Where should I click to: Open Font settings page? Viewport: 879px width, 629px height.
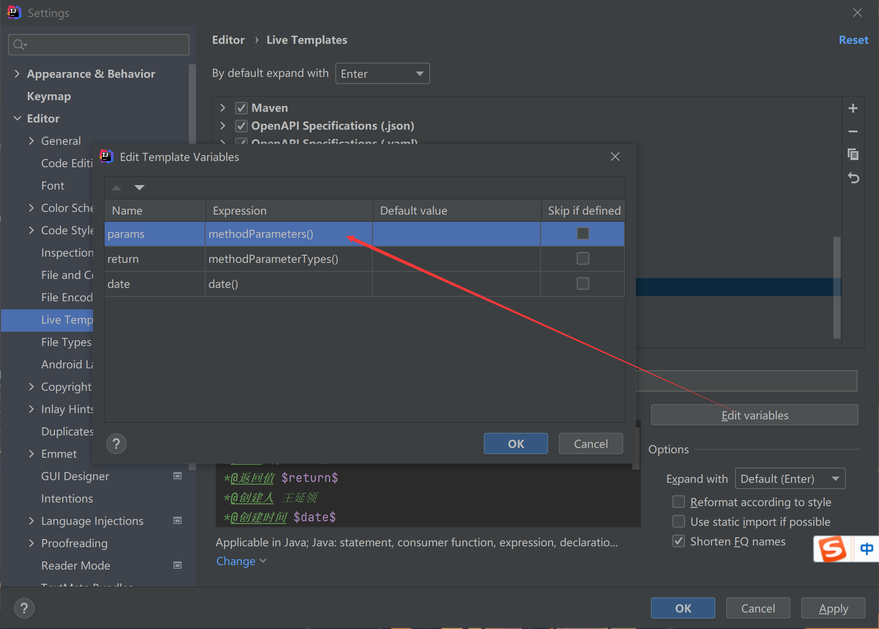[x=53, y=186]
